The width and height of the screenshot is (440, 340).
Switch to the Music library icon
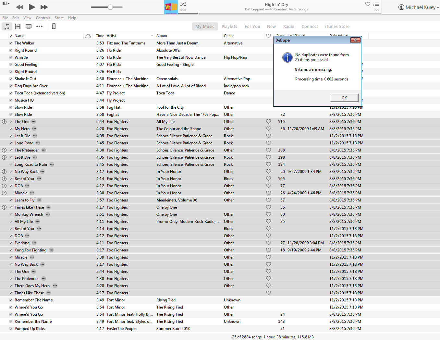(7, 26)
